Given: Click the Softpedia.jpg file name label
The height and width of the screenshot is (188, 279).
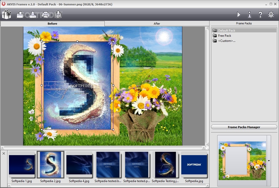Looking at the screenshot, I should click(x=194, y=181).
